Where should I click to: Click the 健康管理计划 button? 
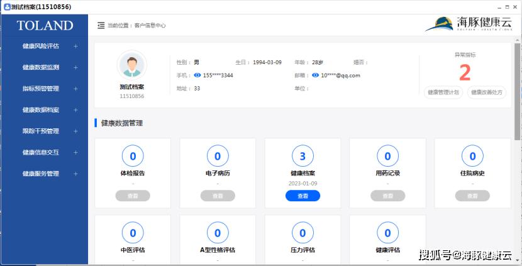[443, 92]
